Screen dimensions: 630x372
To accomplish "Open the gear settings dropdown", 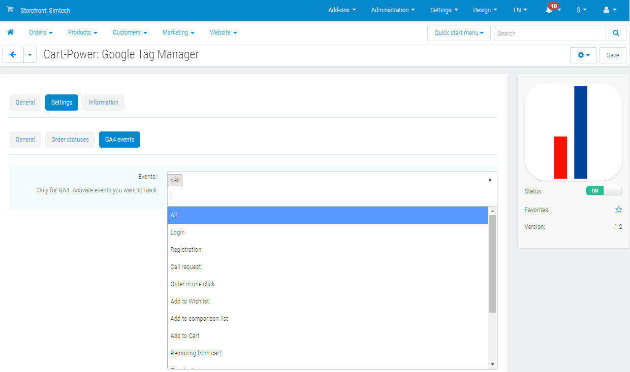I will pos(583,55).
